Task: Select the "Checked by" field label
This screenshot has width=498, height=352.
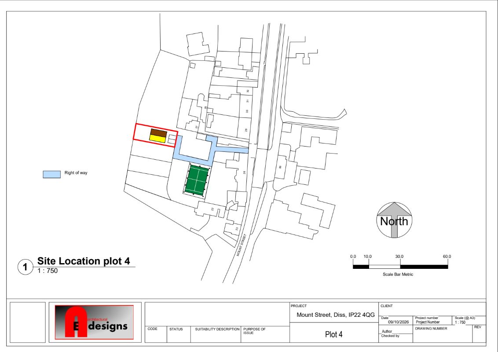Action: [x=390, y=336]
